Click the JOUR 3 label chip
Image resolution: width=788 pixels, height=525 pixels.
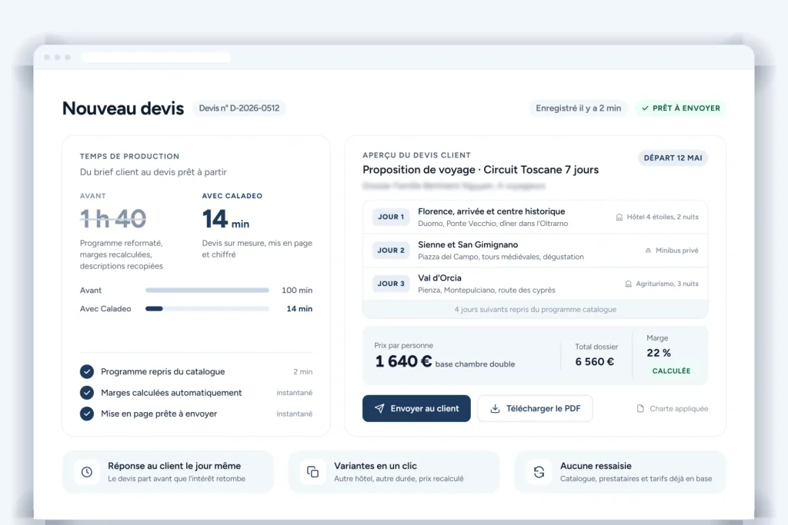[x=391, y=283]
